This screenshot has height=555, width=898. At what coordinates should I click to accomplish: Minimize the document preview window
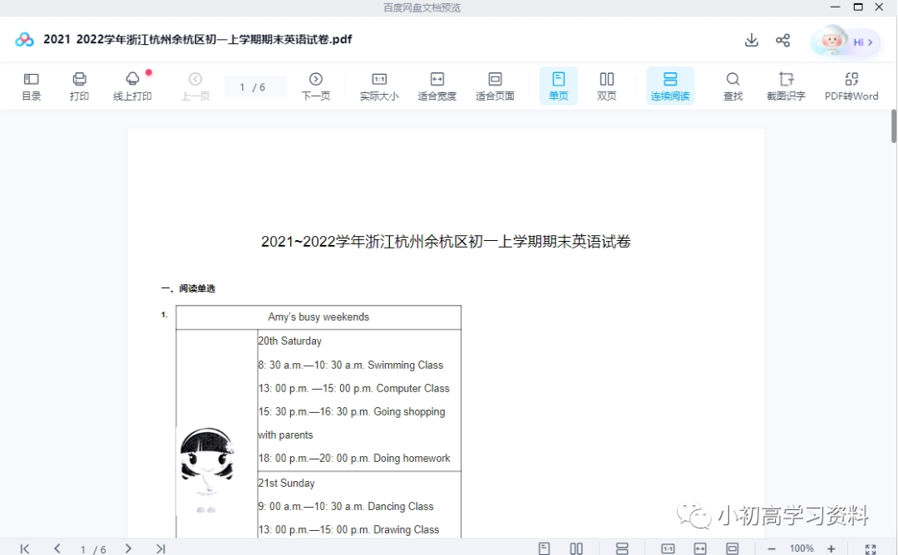click(835, 7)
